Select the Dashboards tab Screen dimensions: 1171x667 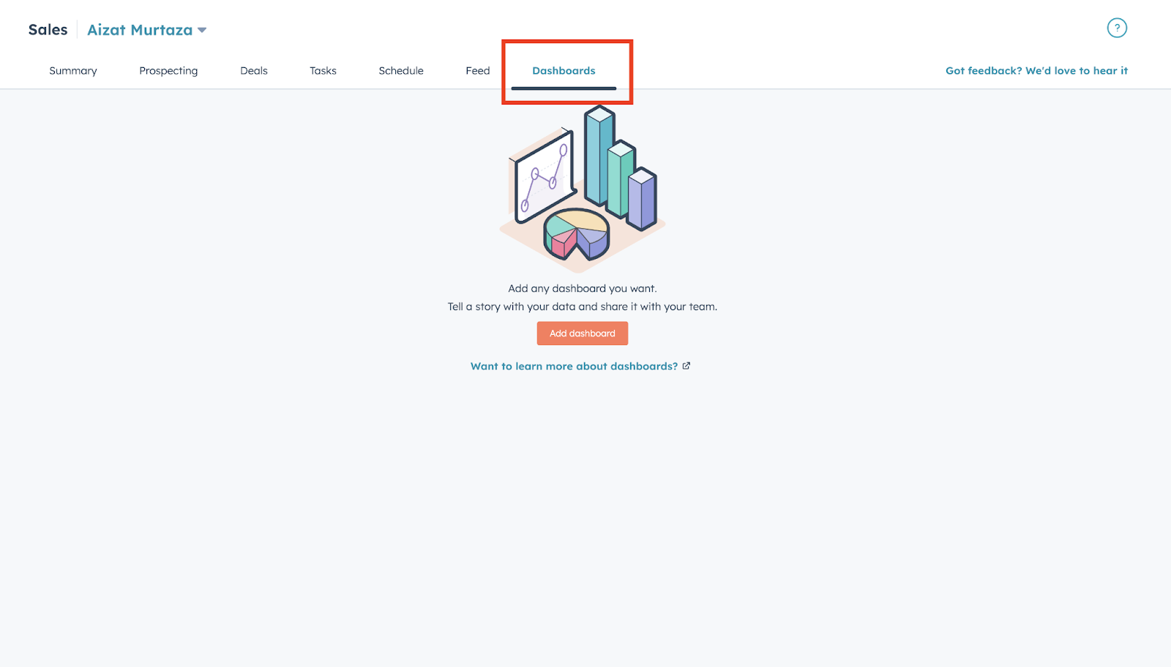click(x=564, y=71)
